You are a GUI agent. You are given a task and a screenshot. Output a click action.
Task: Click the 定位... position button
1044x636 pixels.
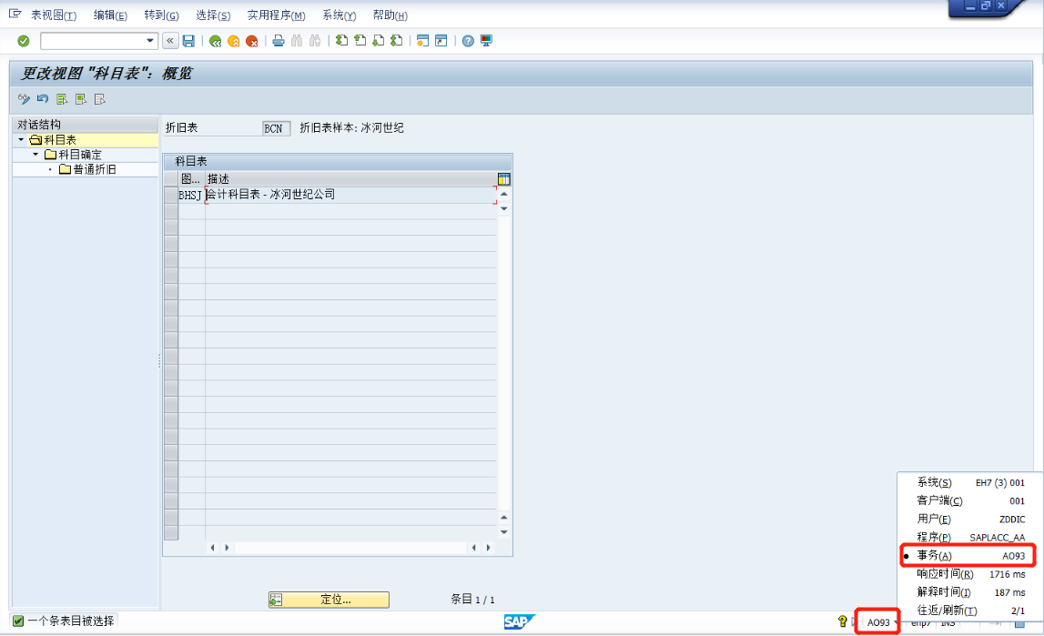329,600
